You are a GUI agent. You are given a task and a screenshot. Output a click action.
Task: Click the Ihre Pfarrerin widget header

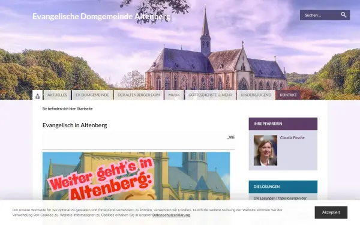point(283,124)
